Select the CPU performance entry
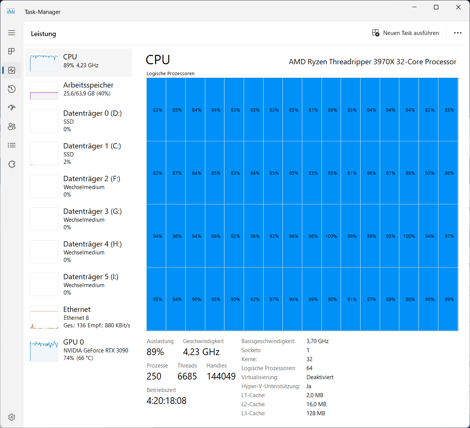 tap(79, 62)
